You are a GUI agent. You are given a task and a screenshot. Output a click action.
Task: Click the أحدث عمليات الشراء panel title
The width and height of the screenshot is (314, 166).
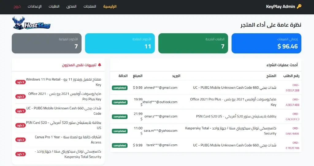click(282, 65)
